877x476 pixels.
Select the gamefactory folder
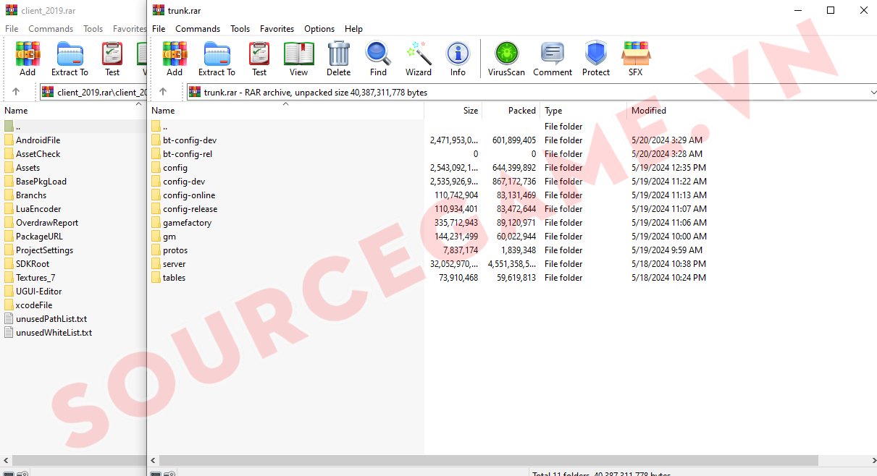point(187,223)
